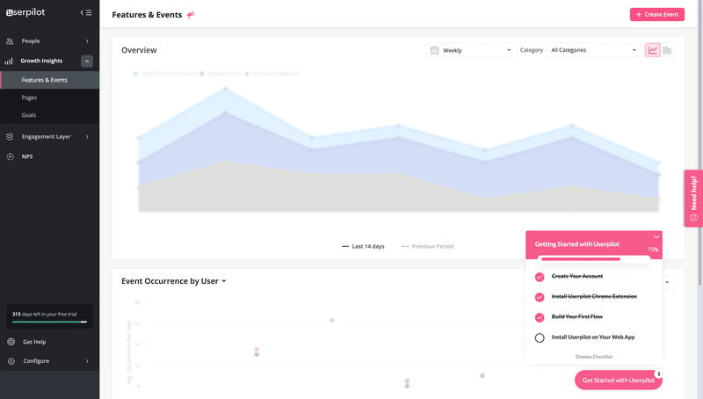Click the notification badge on Get Started button
703x399 pixels.
coord(658,374)
